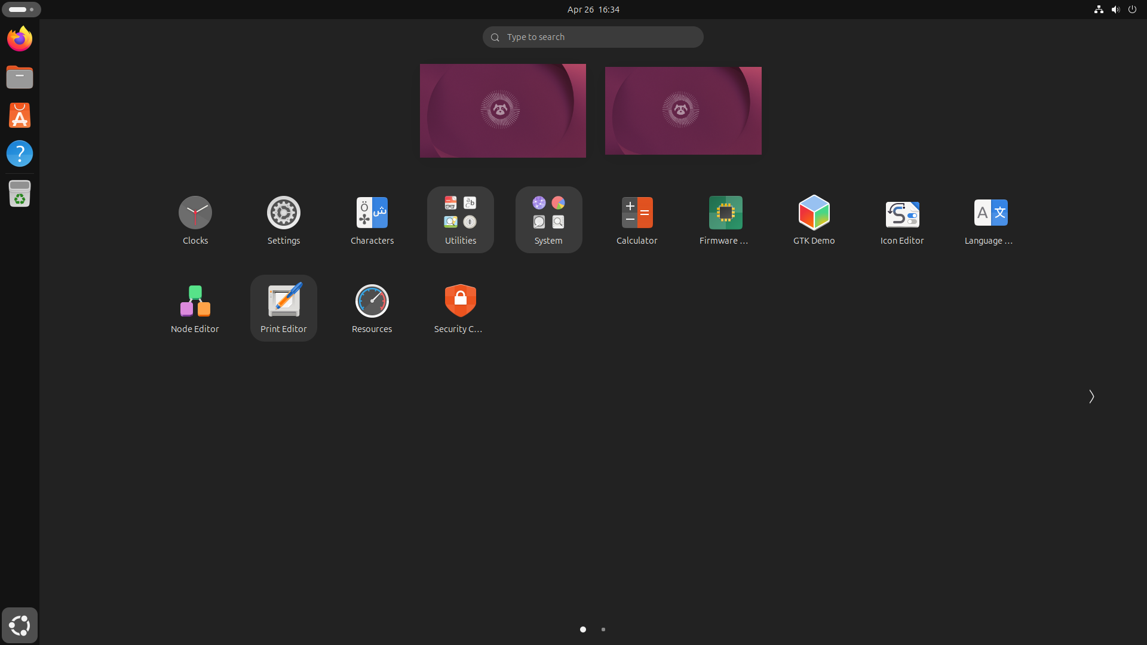
Task: Click the Show Apps button in the dock
Action: [20, 625]
